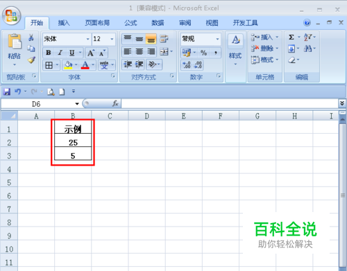Switch to the 页面布局 tab

[97, 23]
